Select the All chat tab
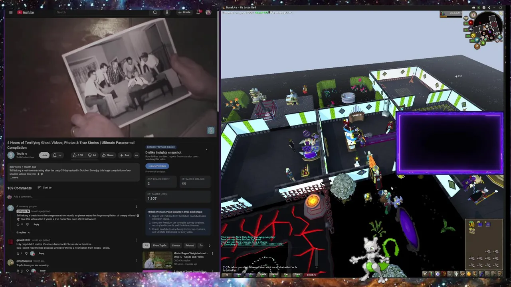Viewport: 511px width, 287px height. (x=227, y=275)
